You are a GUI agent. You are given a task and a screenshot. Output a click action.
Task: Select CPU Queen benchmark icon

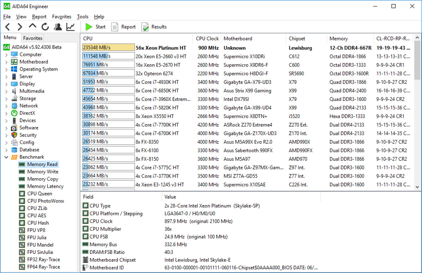pyautogui.click(x=22, y=194)
